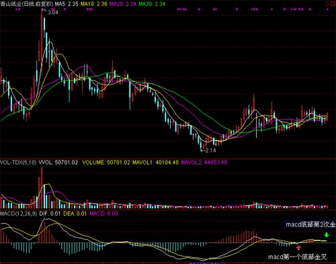The image size is (336, 264).
Task: Click the MAVOL2 value label
Action: (204, 163)
